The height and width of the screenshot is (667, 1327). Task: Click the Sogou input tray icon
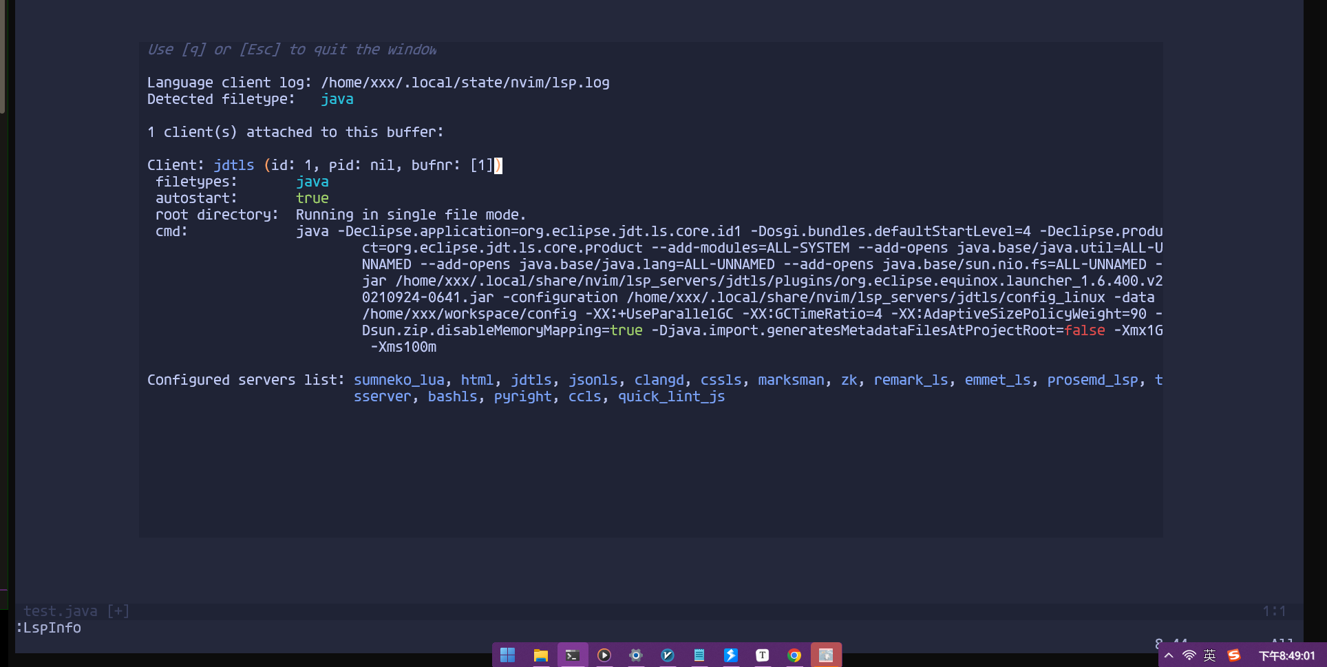click(x=1234, y=655)
